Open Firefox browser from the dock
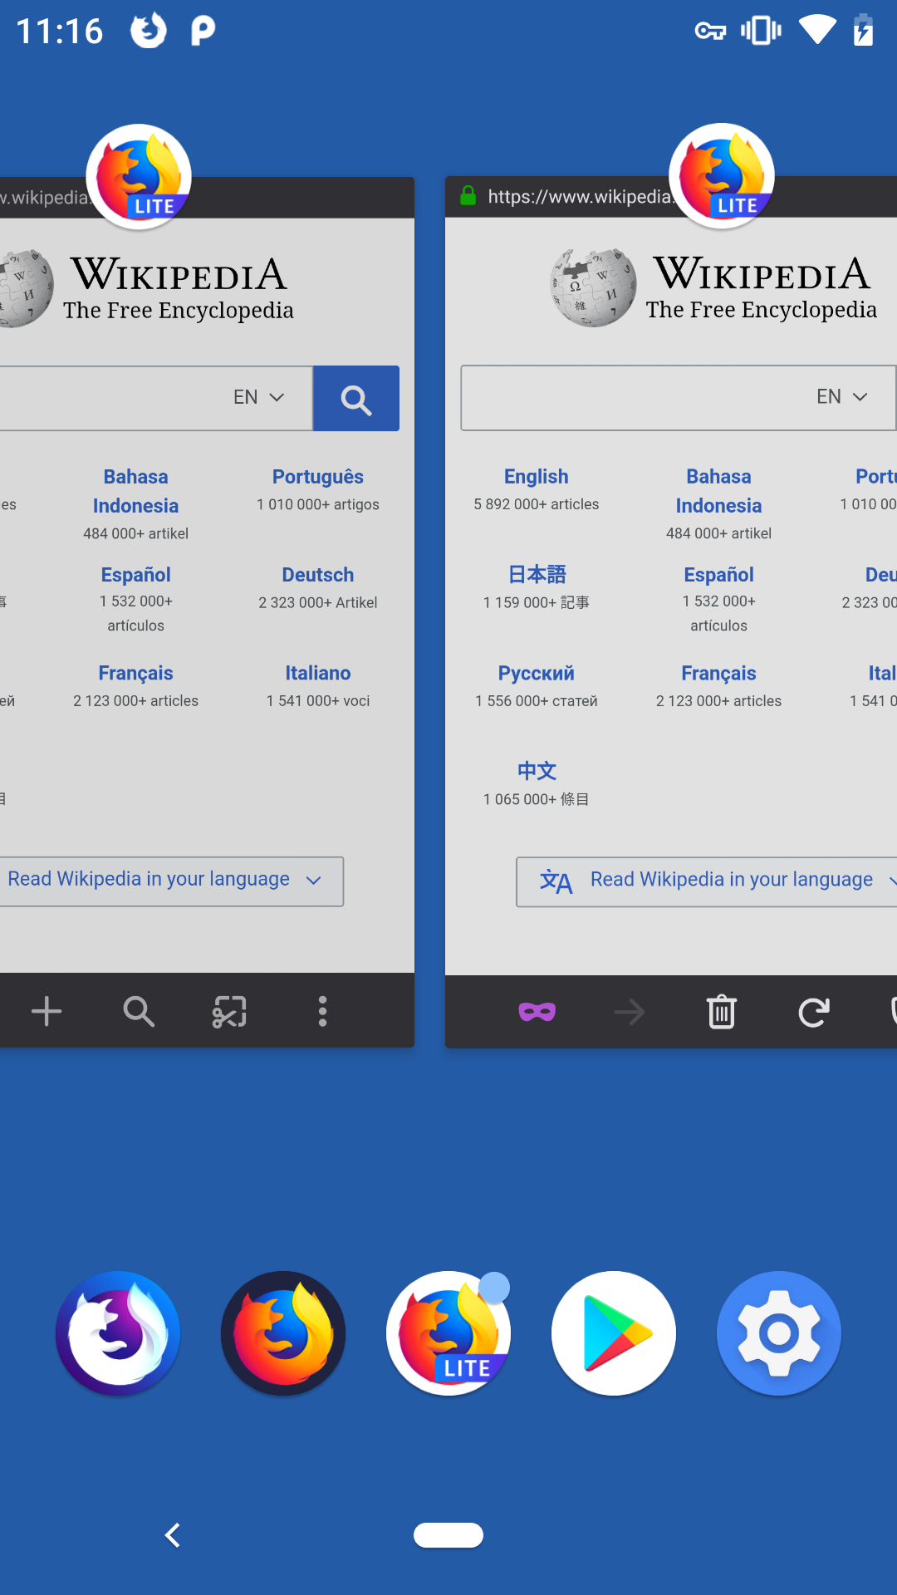Viewport: 897px width, 1595px height. [x=283, y=1333]
